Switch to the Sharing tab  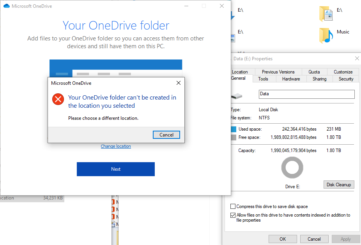pyautogui.click(x=319, y=79)
